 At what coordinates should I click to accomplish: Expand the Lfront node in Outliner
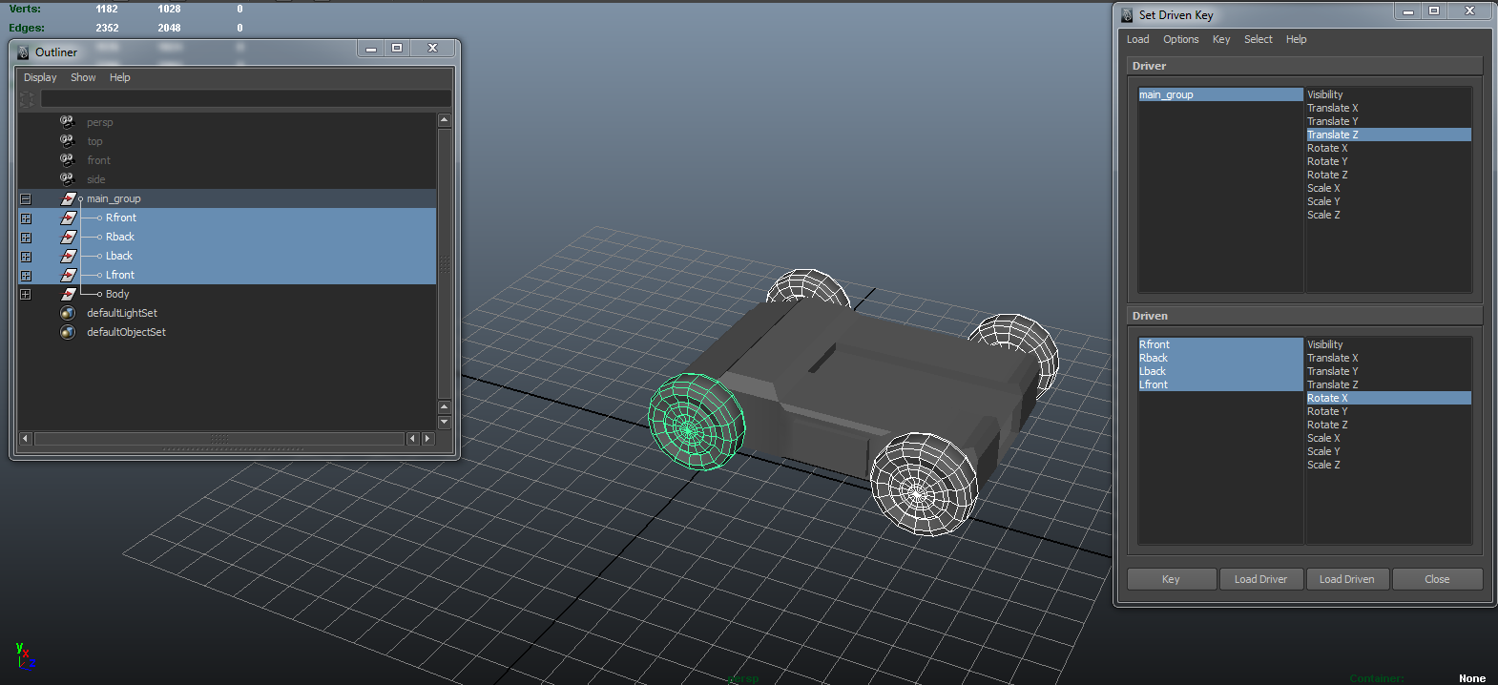pyautogui.click(x=26, y=276)
